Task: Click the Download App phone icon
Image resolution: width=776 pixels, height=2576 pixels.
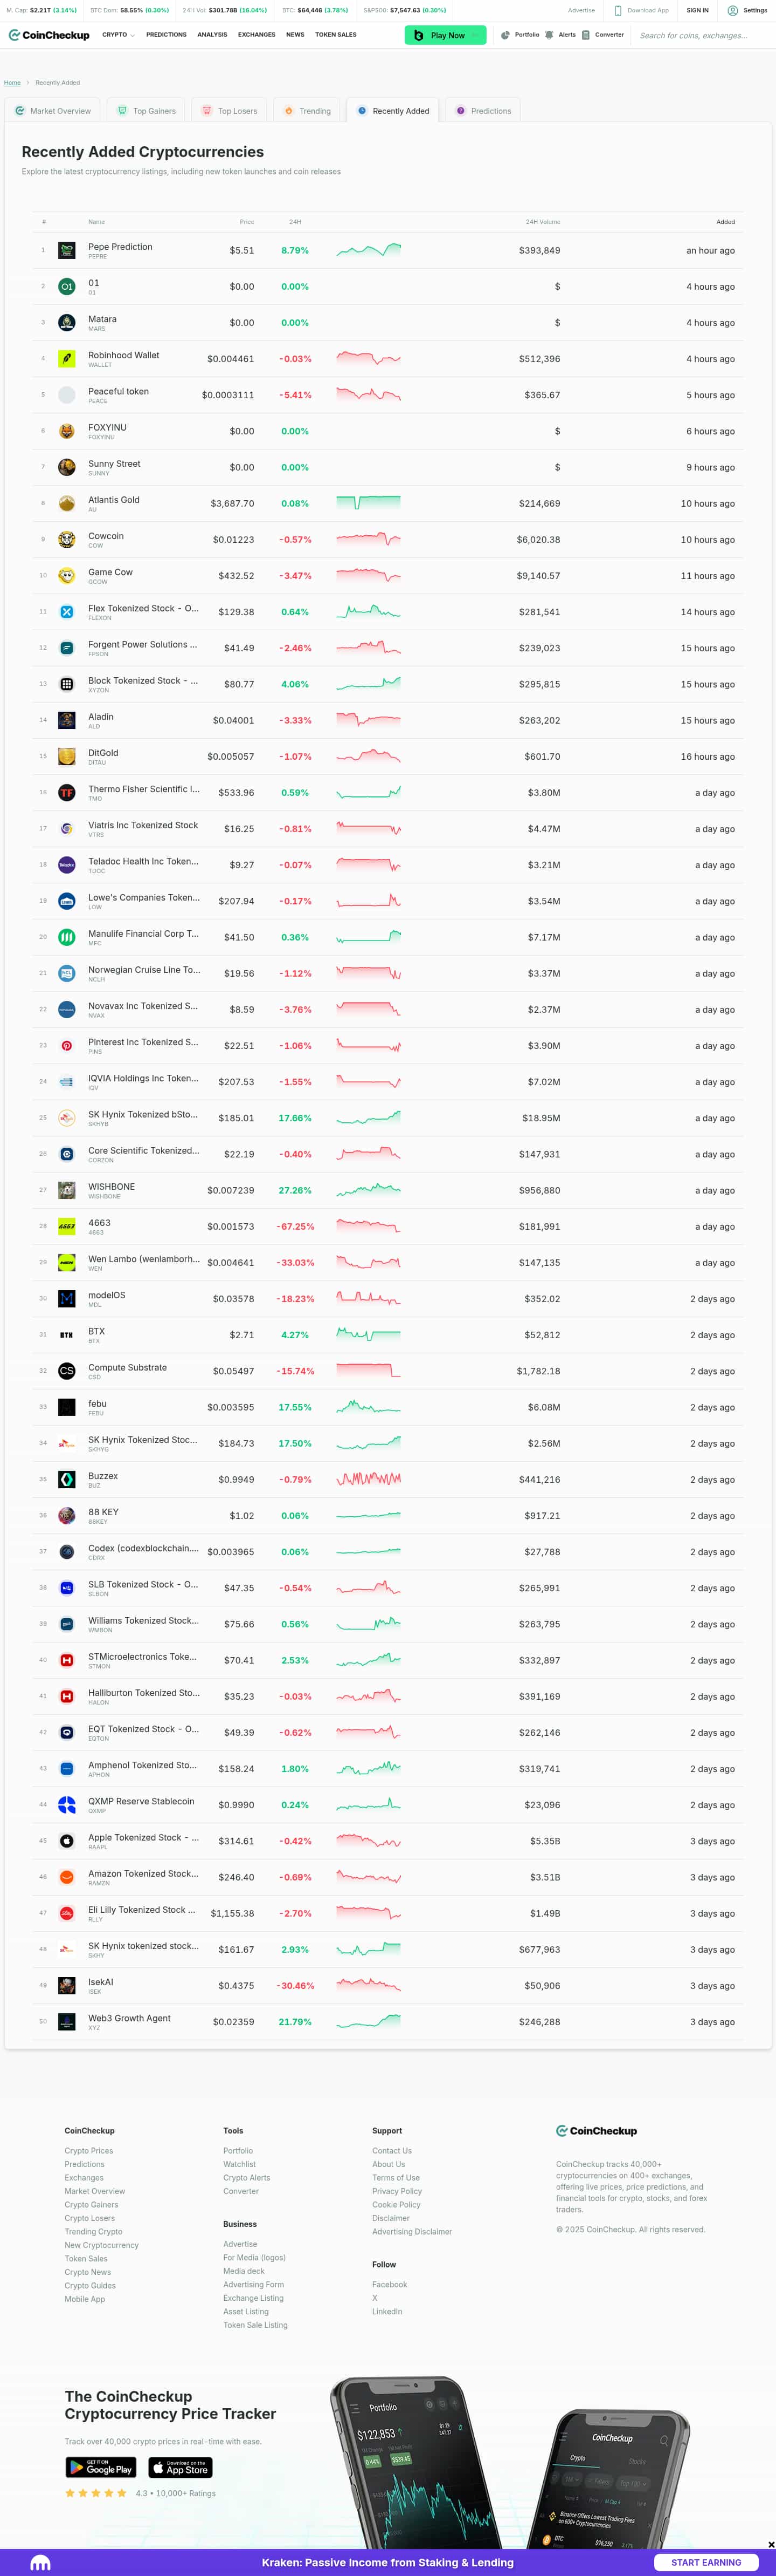Action: [x=617, y=10]
